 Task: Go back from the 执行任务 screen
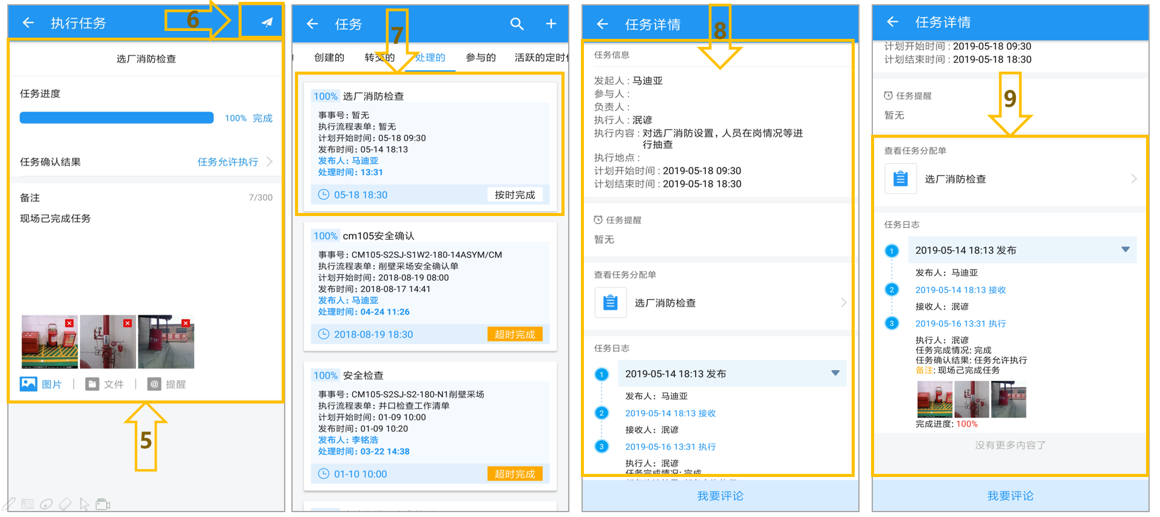point(28,23)
